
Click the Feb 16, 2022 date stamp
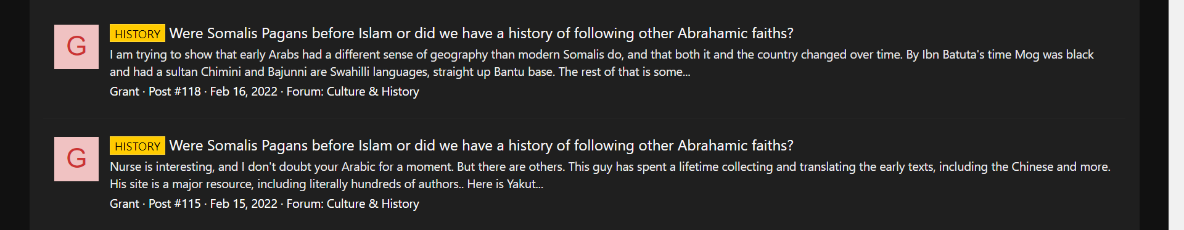[244, 91]
